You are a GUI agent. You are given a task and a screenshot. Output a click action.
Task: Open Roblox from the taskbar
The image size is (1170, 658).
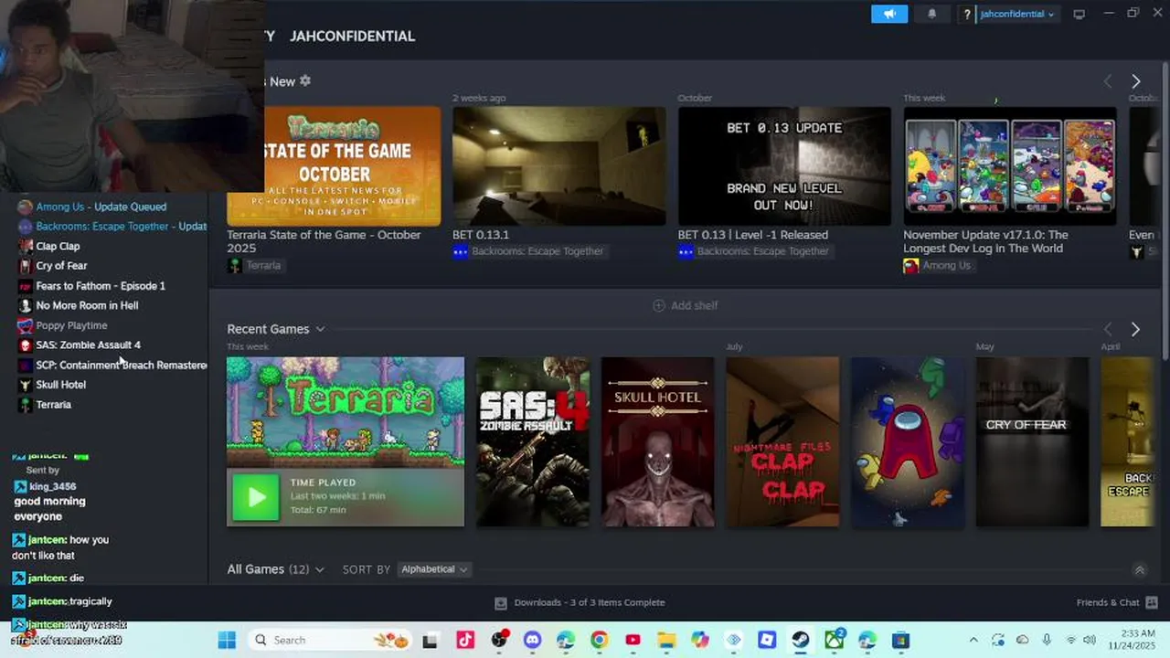pyautogui.click(x=767, y=641)
